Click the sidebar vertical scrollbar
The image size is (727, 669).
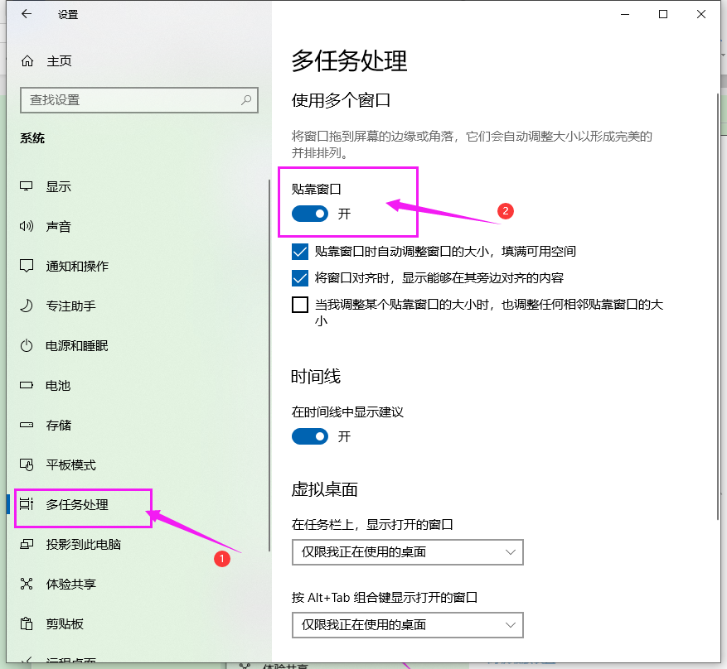point(269,366)
